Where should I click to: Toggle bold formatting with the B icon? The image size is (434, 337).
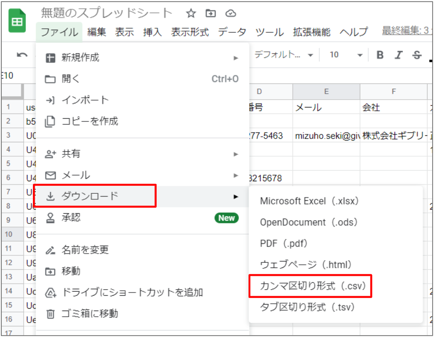coord(380,55)
